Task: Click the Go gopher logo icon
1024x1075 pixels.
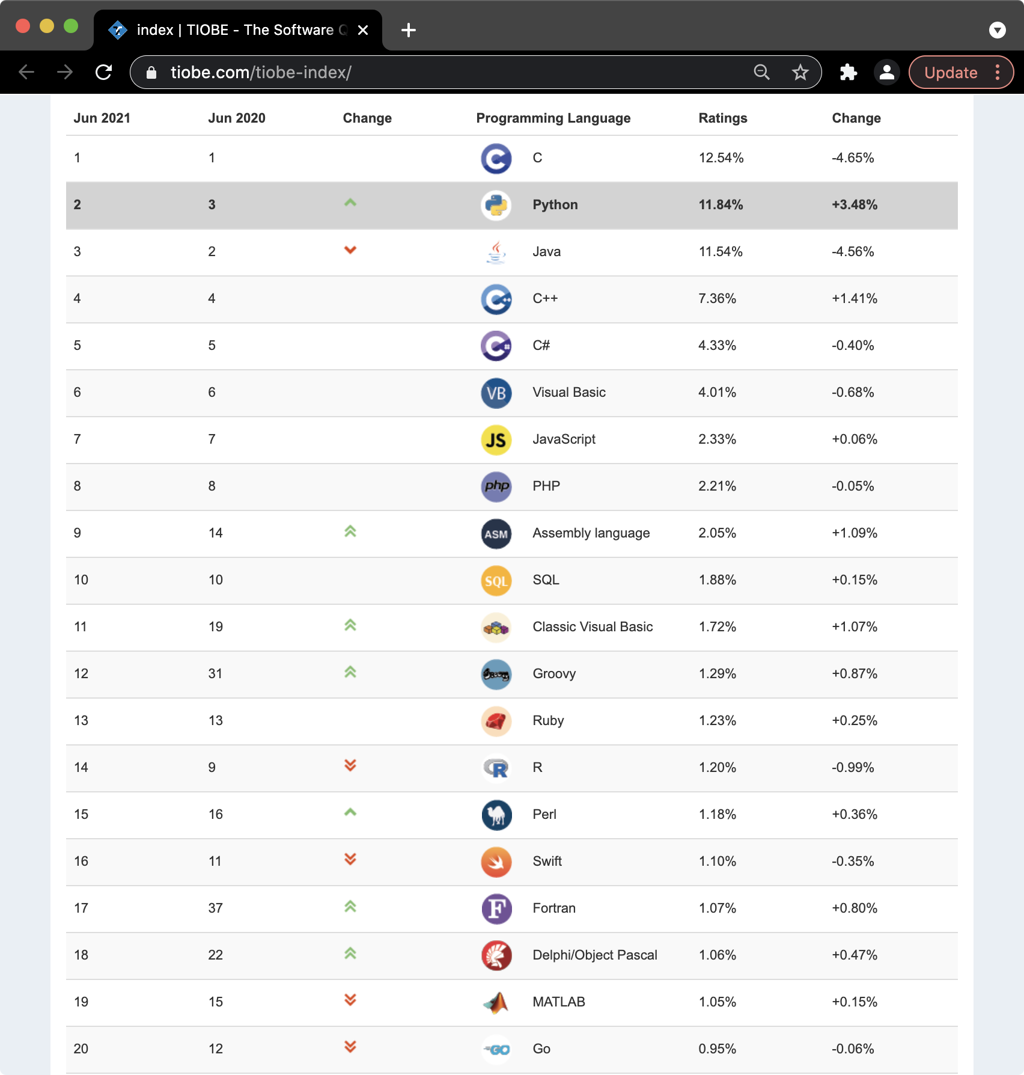Action: pos(496,1050)
